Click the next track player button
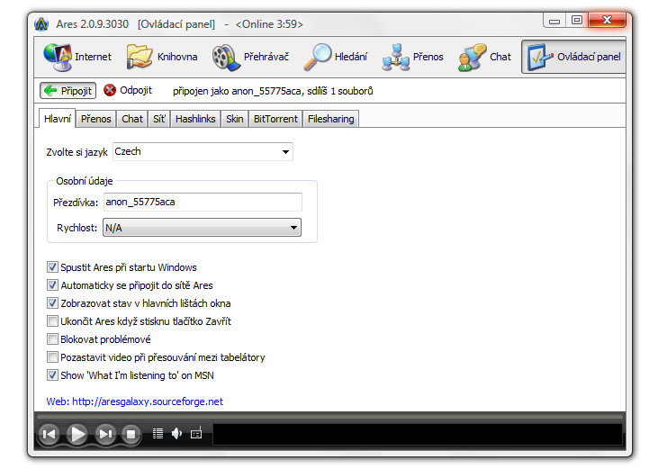 (105, 434)
